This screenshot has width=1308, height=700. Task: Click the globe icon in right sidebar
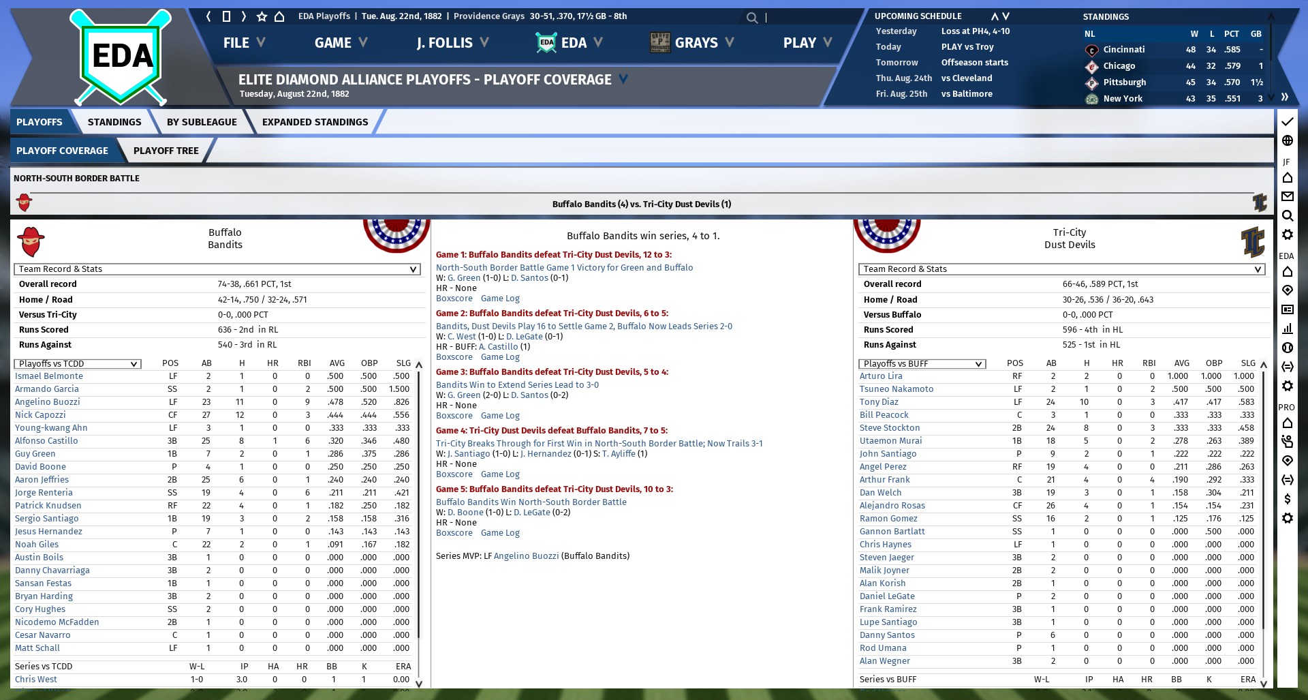coord(1287,140)
